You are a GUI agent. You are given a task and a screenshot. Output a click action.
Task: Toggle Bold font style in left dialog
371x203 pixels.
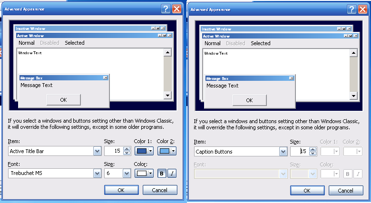[161, 174]
